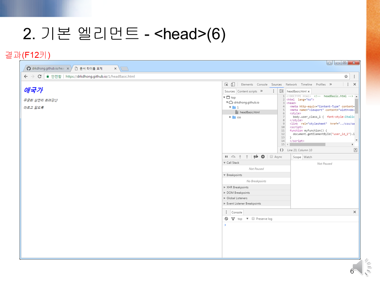This screenshot has height=285, width=380.
Task: Click the browser back arrow
Action: [x=26, y=76]
